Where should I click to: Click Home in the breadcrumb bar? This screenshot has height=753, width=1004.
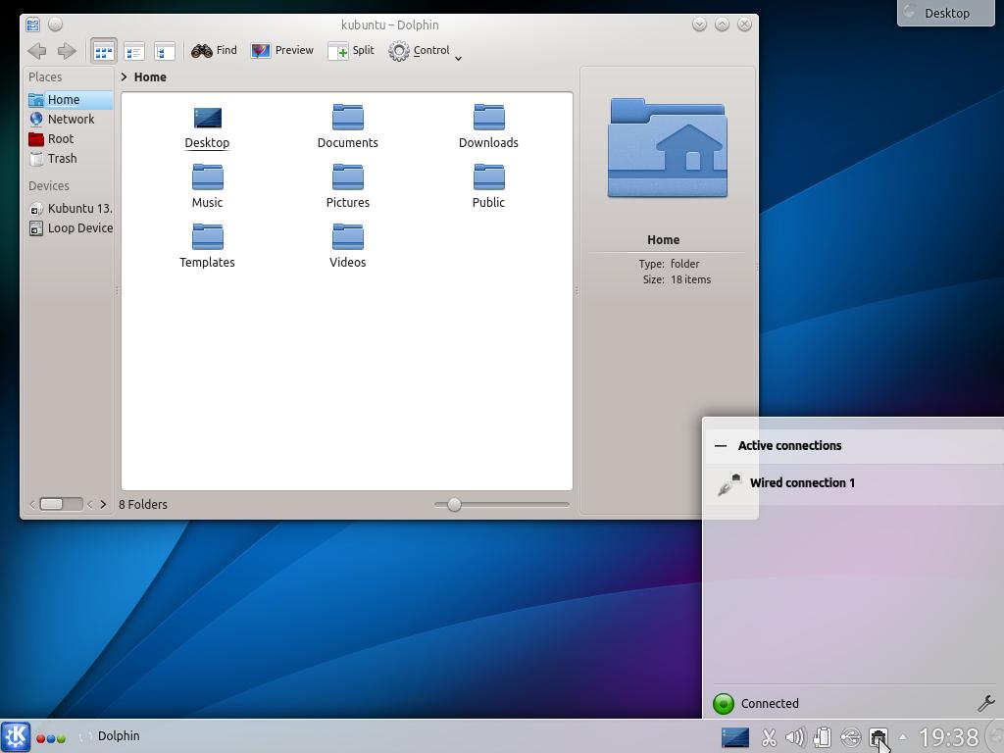pos(152,76)
